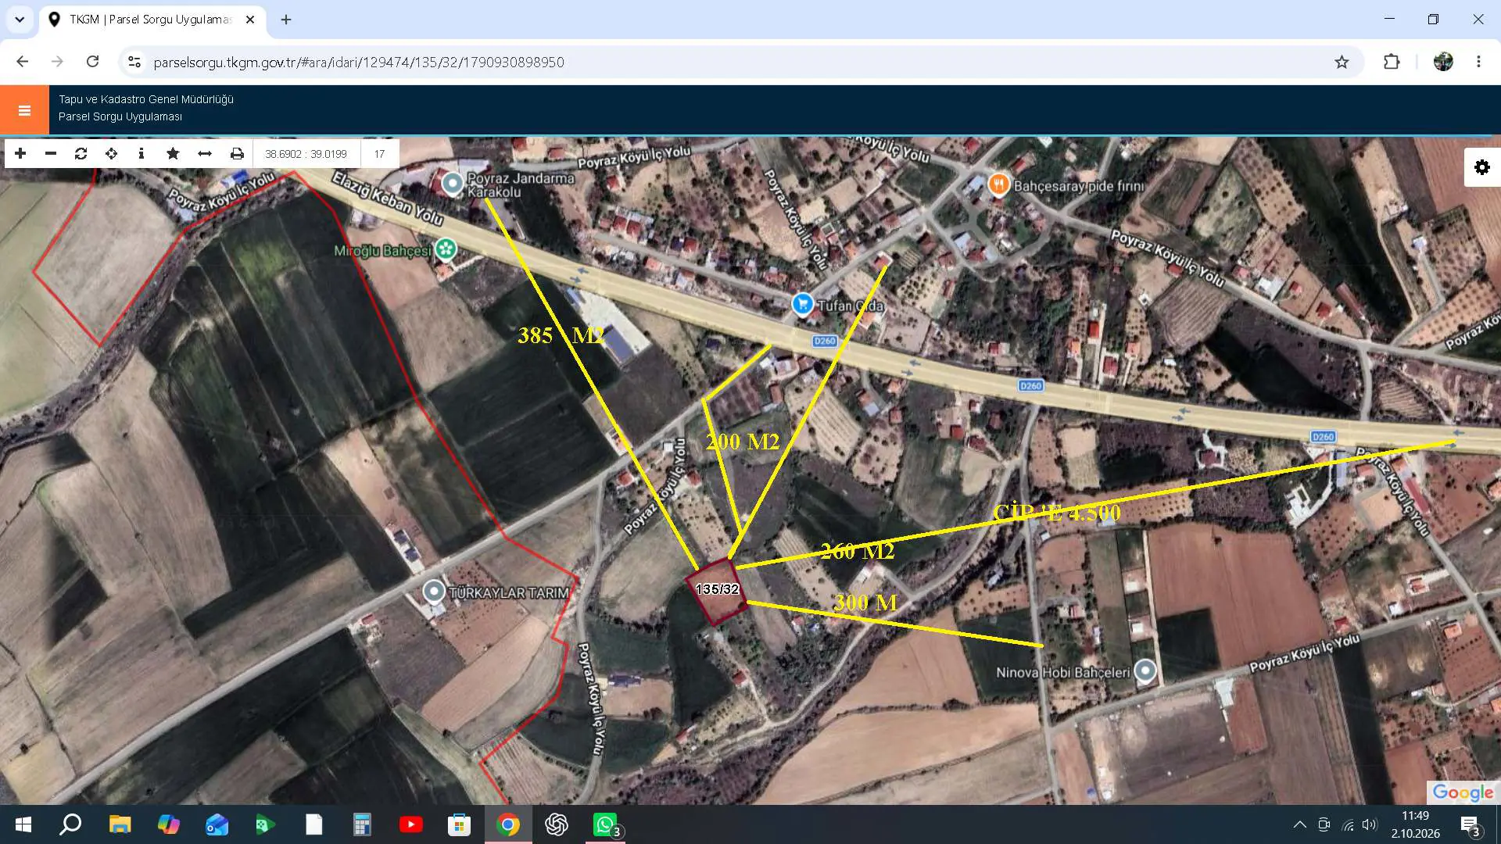Bookmark this page with the star icon

(x=1342, y=62)
